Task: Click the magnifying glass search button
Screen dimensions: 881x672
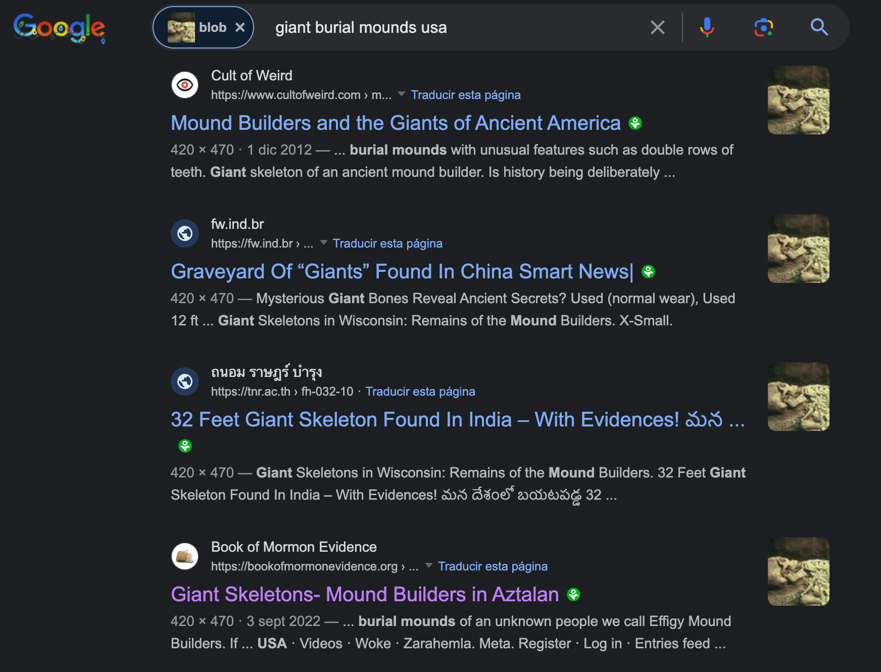Action: click(x=819, y=27)
